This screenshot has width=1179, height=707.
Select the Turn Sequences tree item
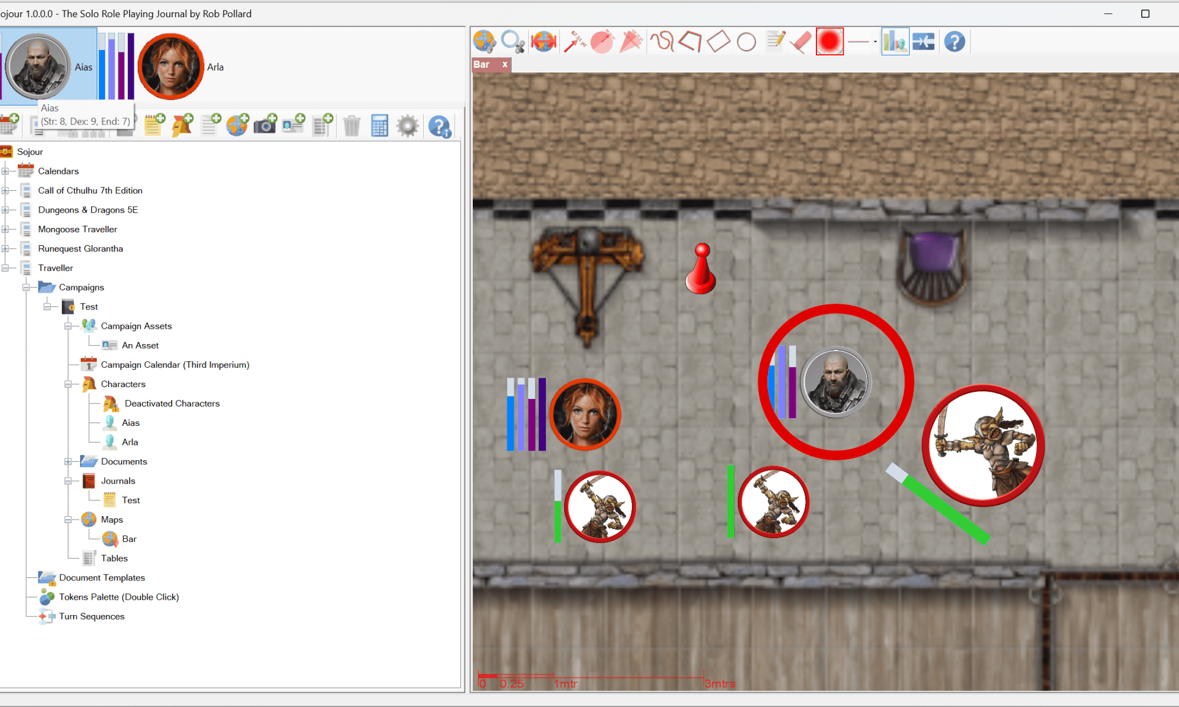coord(91,616)
